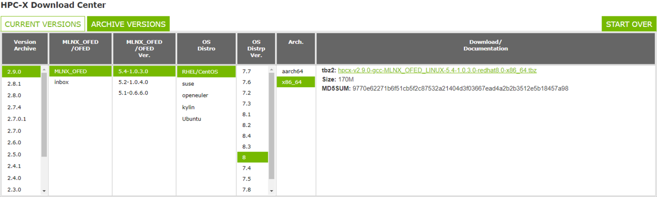
Task: Select version 2.8.1 from archive list
Action: (x=14, y=84)
